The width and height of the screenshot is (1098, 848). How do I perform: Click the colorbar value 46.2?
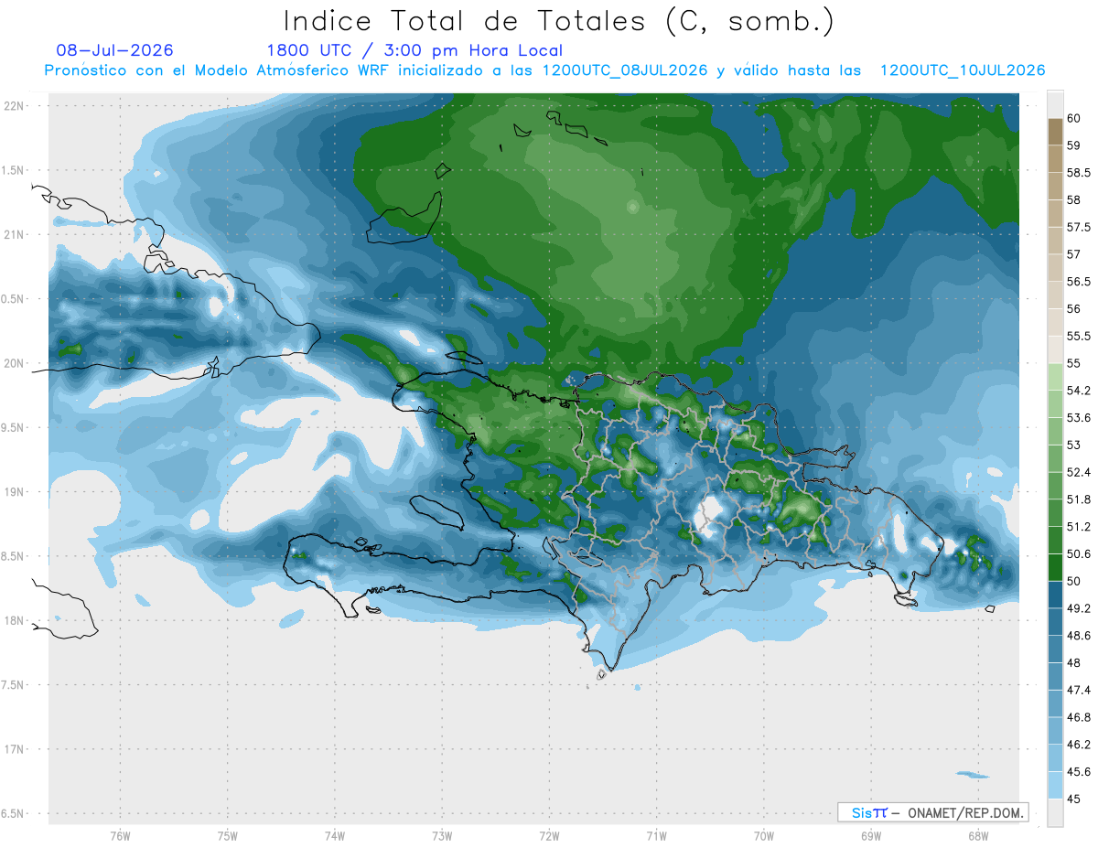click(1078, 745)
